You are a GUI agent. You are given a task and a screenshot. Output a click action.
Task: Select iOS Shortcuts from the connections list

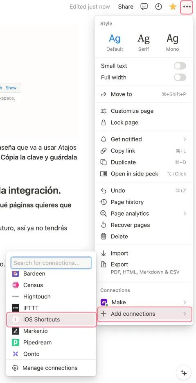(x=52, y=319)
